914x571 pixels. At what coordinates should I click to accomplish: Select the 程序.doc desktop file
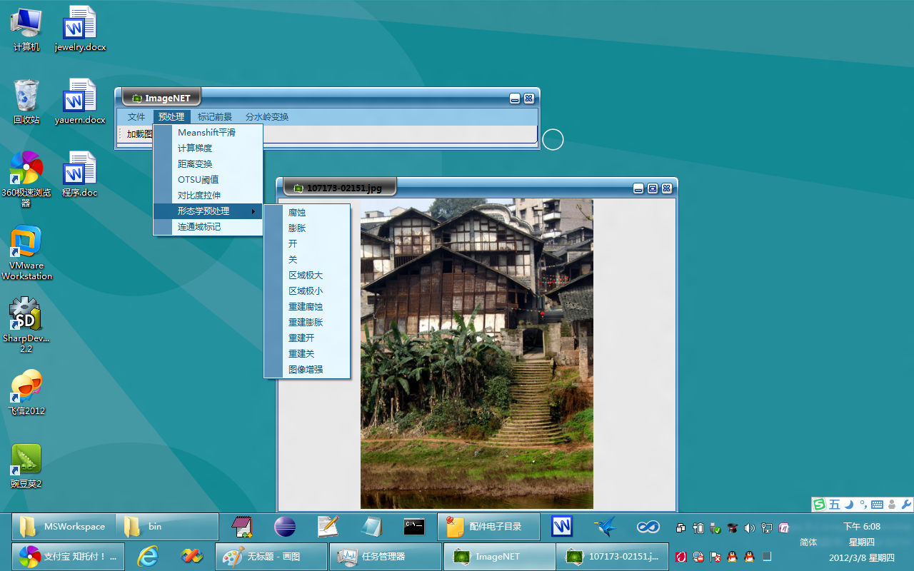click(80, 174)
